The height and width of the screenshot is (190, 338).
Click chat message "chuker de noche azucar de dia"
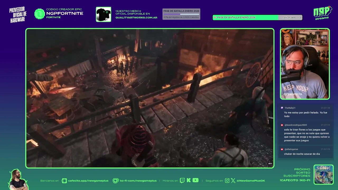coord(302,154)
